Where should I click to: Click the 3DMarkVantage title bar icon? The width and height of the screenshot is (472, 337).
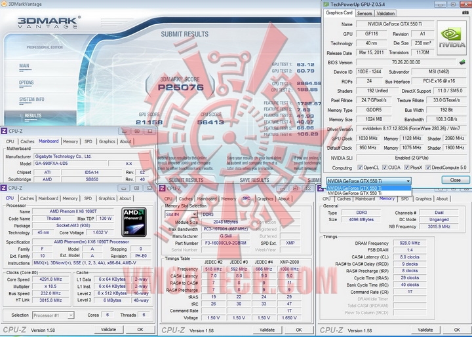(x=4, y=4)
